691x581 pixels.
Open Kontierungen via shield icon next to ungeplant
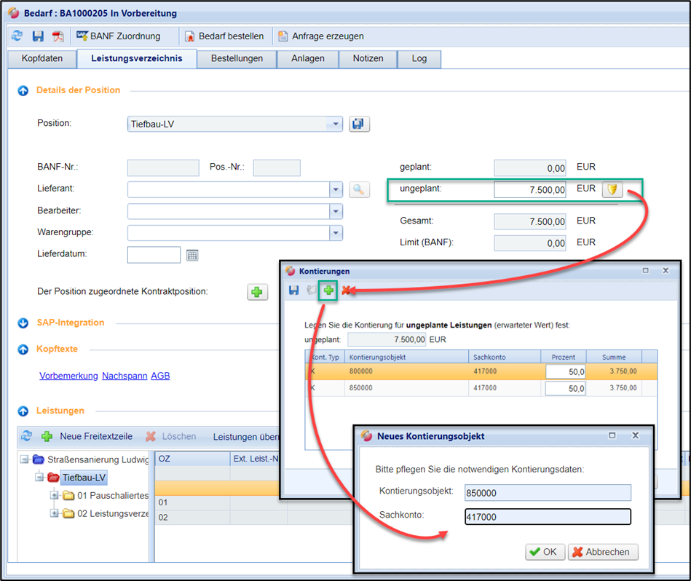pyautogui.click(x=612, y=189)
